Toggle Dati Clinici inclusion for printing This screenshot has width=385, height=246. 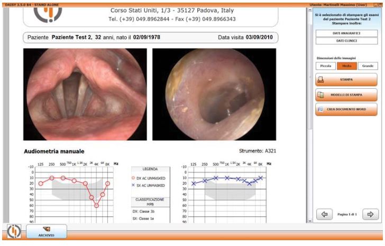tap(346, 40)
